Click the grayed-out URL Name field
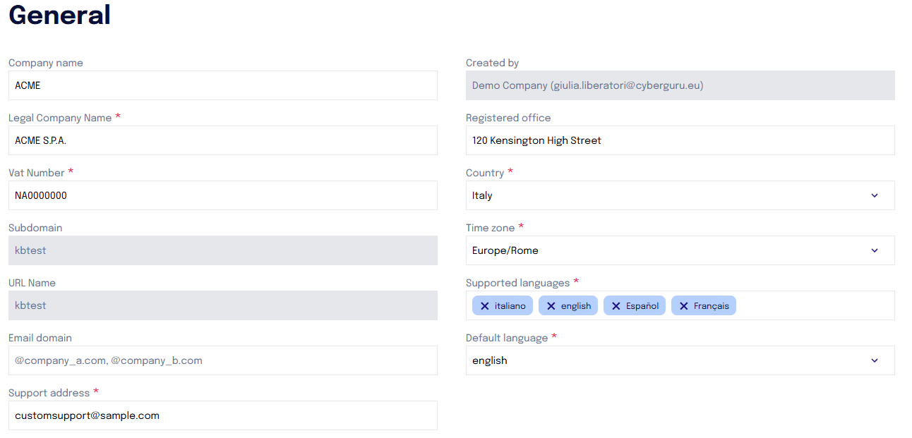 pyautogui.click(x=222, y=305)
